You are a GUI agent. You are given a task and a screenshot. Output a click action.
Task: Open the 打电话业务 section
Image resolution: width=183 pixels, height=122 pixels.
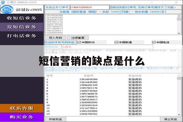22,36
